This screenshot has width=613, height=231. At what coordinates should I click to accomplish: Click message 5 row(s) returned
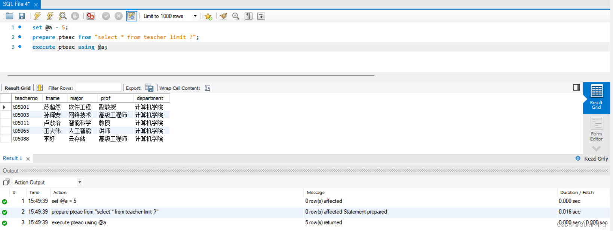(324, 222)
